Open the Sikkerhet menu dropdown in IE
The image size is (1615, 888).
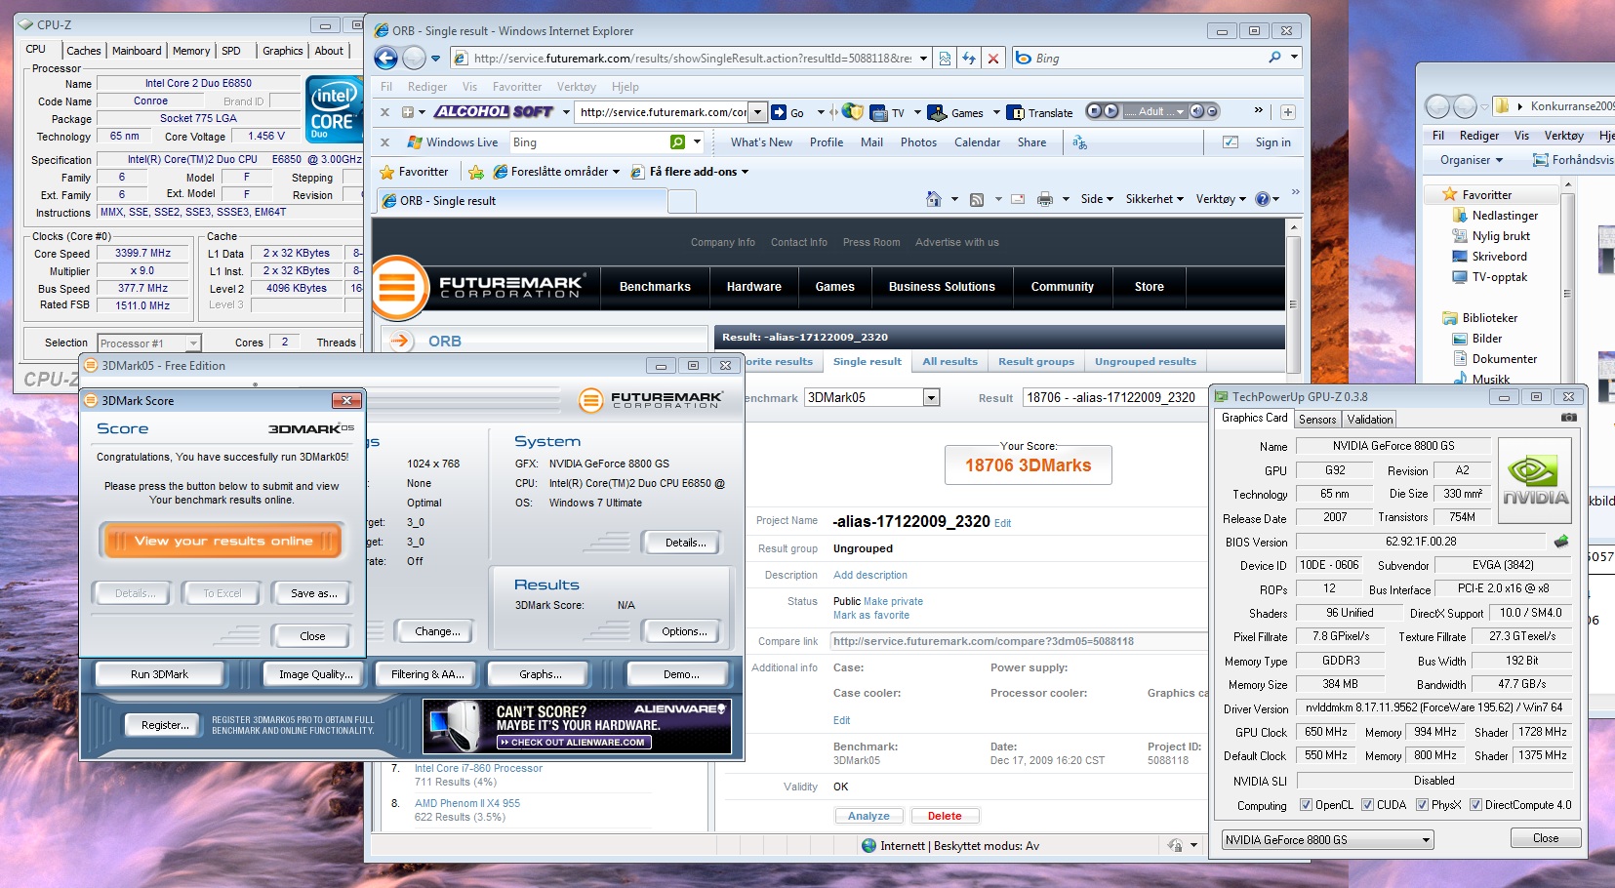click(x=1154, y=199)
